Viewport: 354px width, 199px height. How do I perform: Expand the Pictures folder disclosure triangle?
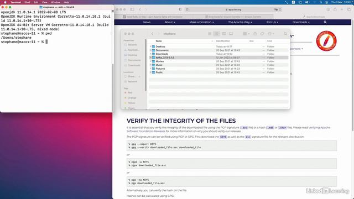click(150, 69)
